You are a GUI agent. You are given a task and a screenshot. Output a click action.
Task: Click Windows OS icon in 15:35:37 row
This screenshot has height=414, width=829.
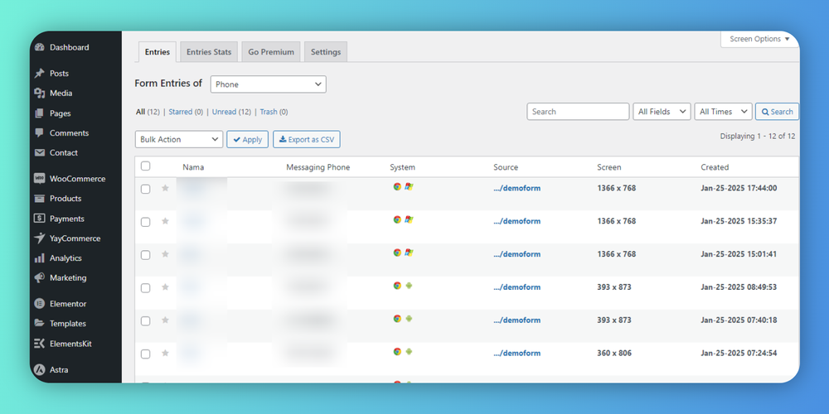coord(409,219)
